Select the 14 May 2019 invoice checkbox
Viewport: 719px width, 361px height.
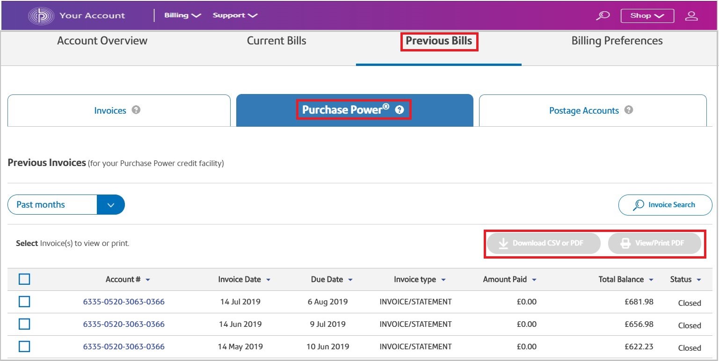[x=24, y=347]
